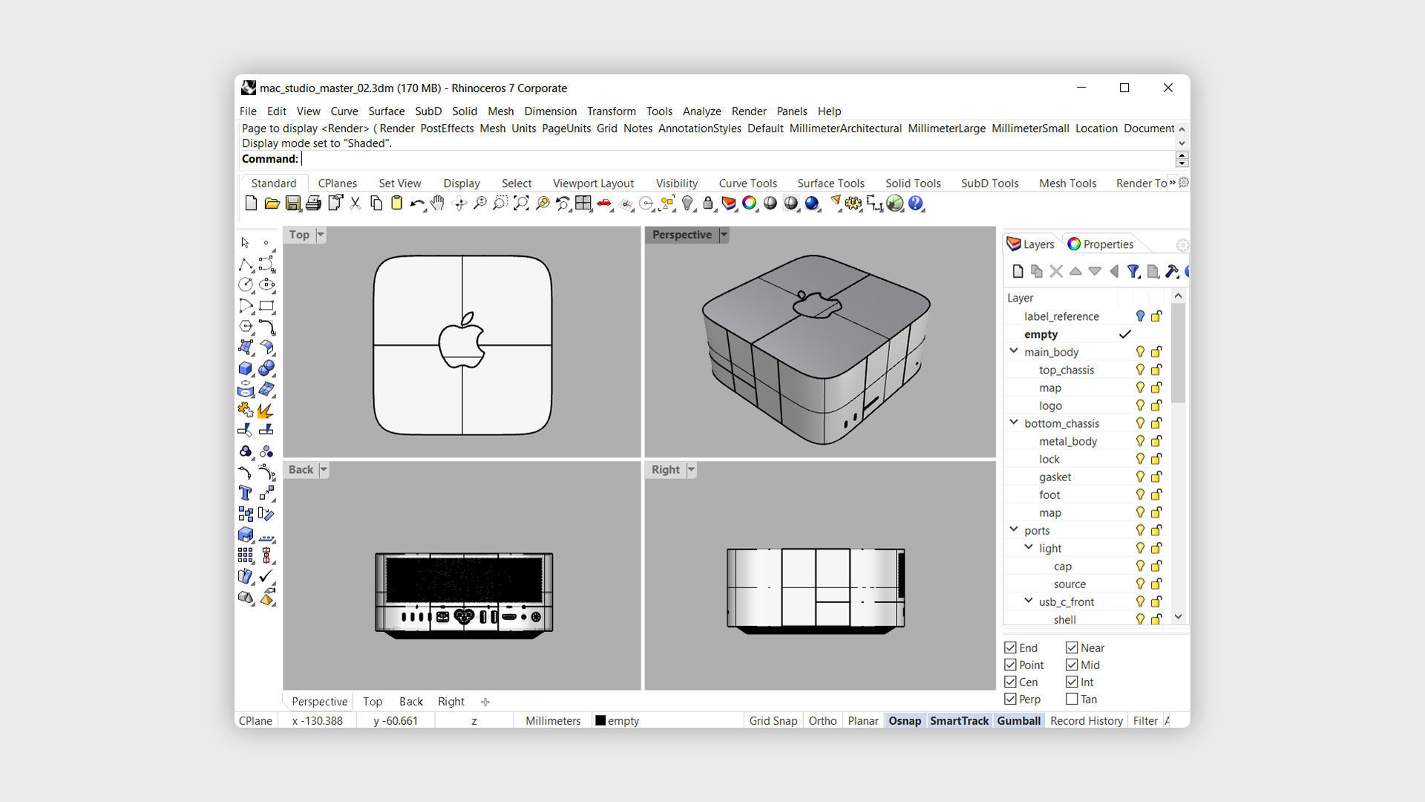Screen dimensions: 1425x802
Task: Open the Top viewport dropdown arrow
Action: (321, 235)
